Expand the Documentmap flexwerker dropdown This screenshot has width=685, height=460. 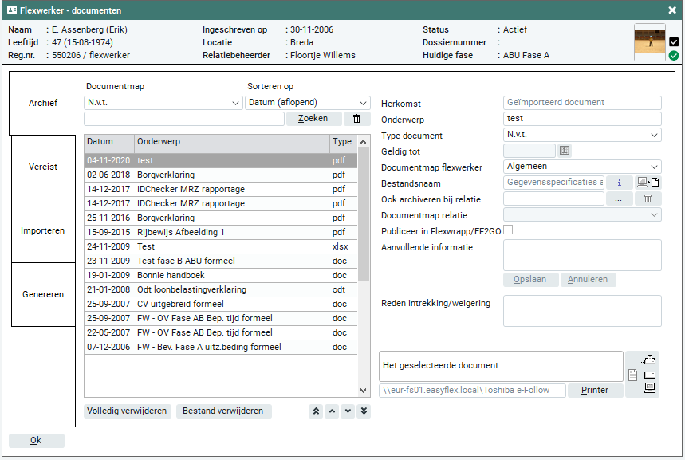coord(582,167)
